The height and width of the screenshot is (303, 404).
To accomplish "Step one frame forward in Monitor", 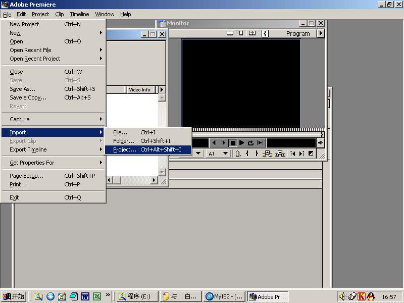I will click(223, 143).
